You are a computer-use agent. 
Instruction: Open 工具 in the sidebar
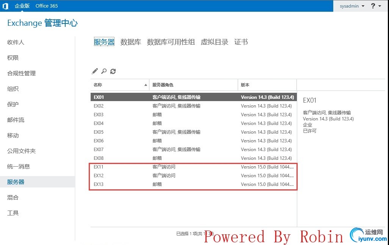click(13, 213)
